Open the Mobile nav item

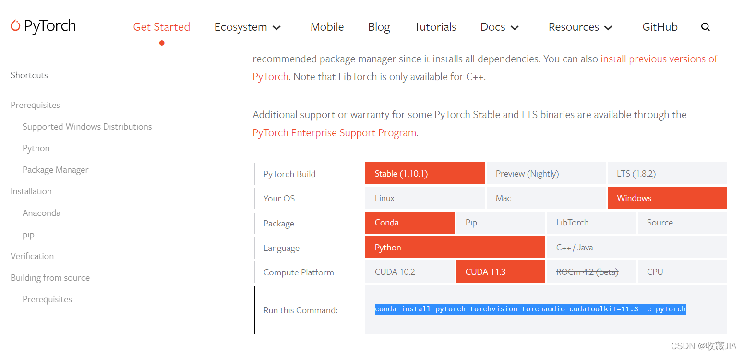pyautogui.click(x=327, y=27)
